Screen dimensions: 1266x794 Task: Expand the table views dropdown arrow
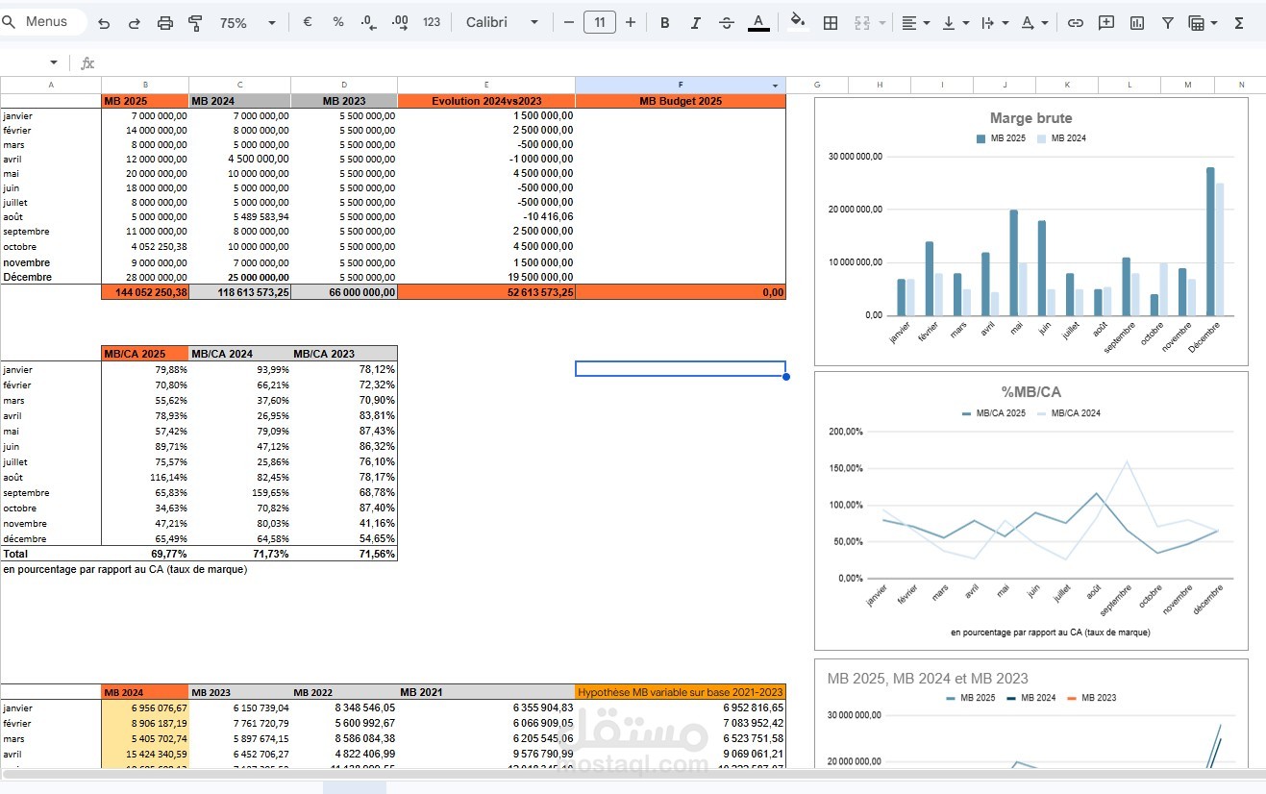[x=1214, y=22]
